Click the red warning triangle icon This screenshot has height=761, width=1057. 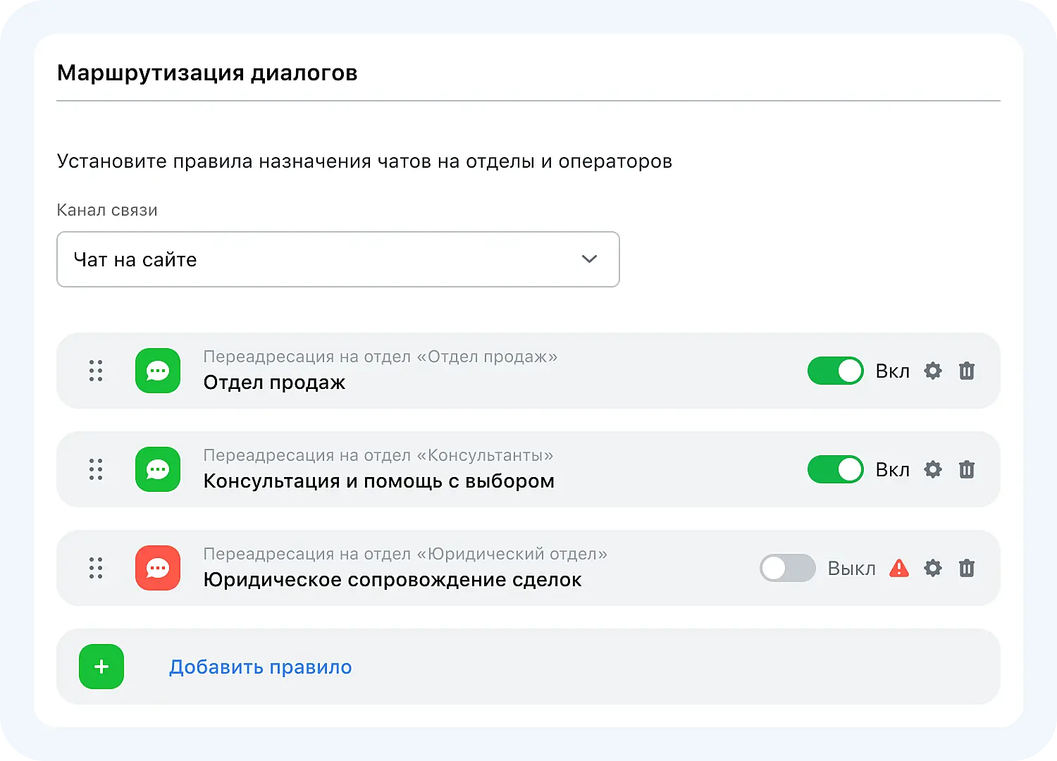point(899,568)
